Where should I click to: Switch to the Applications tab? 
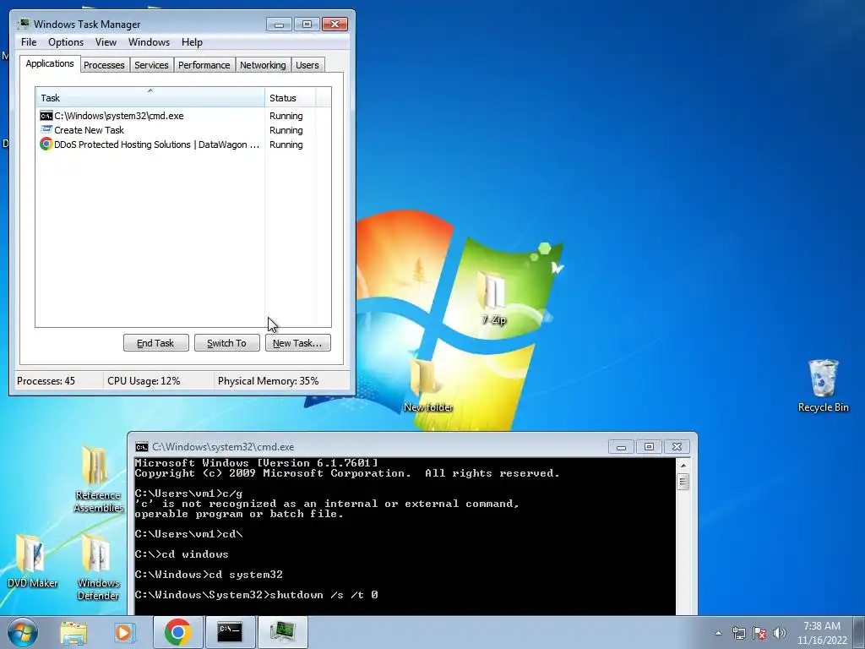point(50,63)
